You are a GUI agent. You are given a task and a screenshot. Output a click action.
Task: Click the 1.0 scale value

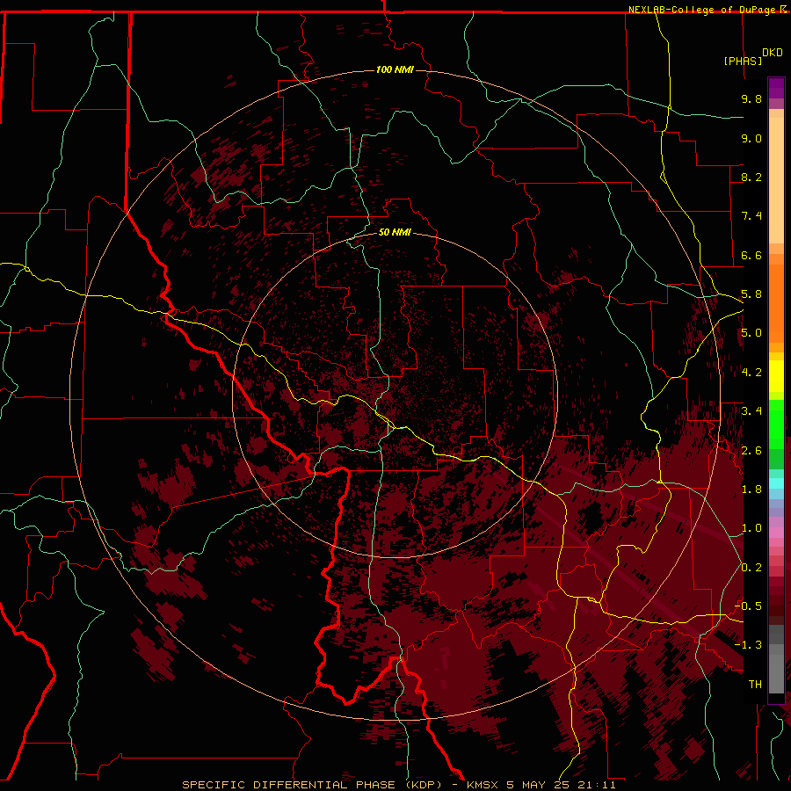[751, 528]
